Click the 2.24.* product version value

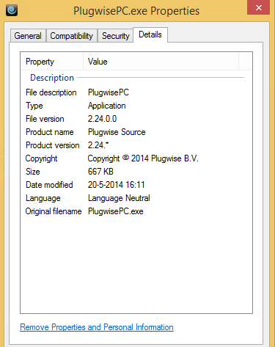pyautogui.click(x=98, y=145)
